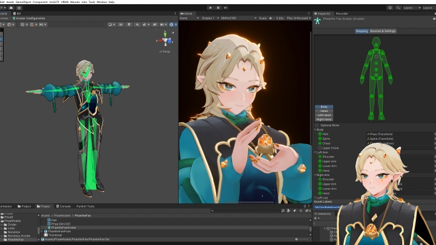436x245 pixels.
Task: Open the UniGLTF menu
Action: coord(54,2)
